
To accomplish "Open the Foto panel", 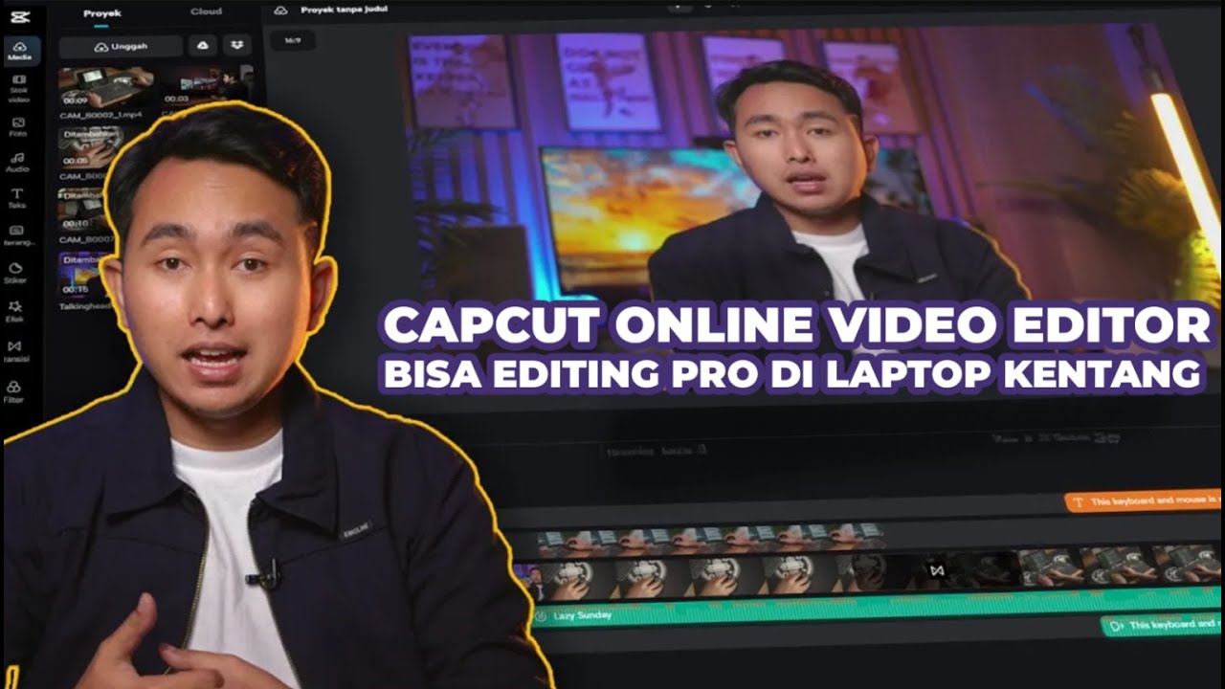I will 18,125.
